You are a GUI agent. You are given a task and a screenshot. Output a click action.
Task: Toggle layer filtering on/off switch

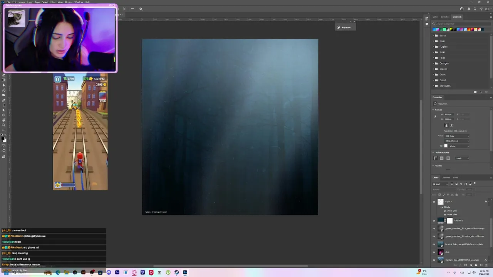click(475, 184)
